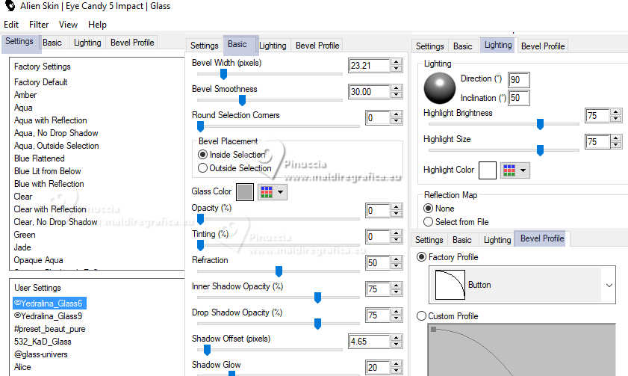Select the Inside Selection radio button
This screenshot has width=628, height=376.
pos(202,154)
